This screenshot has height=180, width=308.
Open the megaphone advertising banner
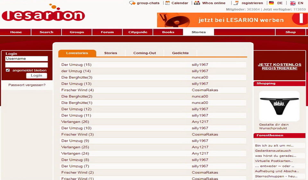(232, 20)
